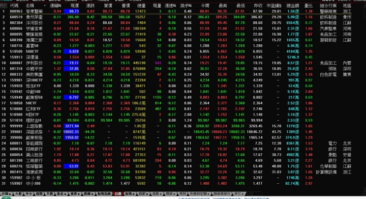
Task: Sort by the 總金額 column header
Action: pos(293,6)
